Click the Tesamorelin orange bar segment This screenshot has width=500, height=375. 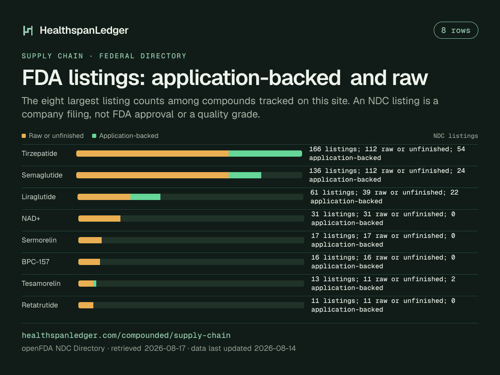(x=86, y=283)
